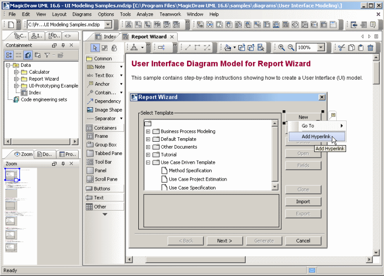This screenshot has width=384, height=276.
Task: Click the message envelope icon in status bar
Action: (312, 271)
